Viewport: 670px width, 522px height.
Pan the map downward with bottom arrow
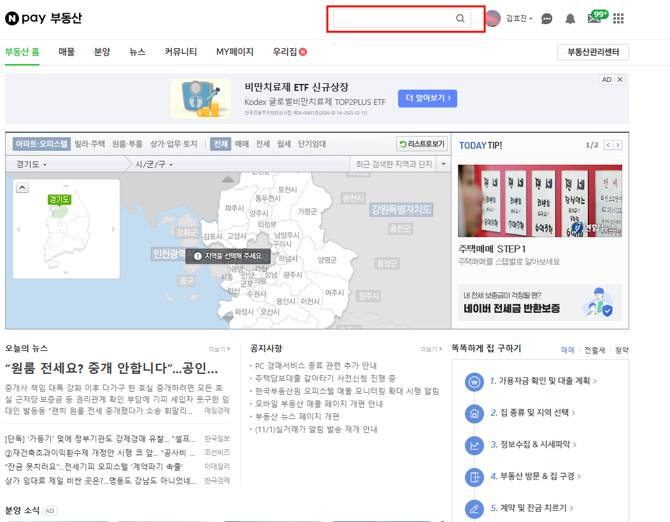tap(228, 319)
